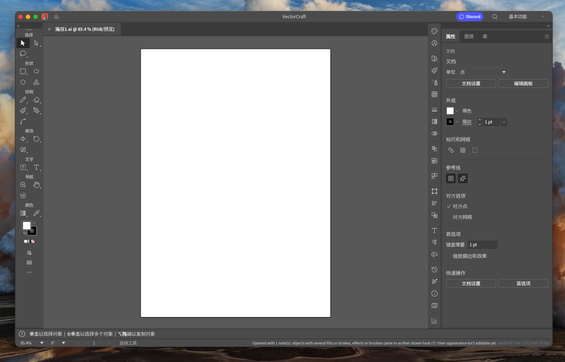The width and height of the screenshot is (565, 362).
Task: Click the Home icon in title bar
Action: pyautogui.click(x=56, y=17)
